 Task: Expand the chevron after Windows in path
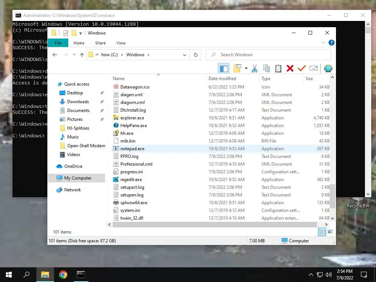(x=148, y=55)
